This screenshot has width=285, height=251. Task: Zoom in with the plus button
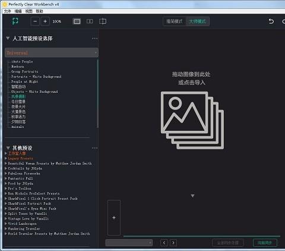[45, 21]
